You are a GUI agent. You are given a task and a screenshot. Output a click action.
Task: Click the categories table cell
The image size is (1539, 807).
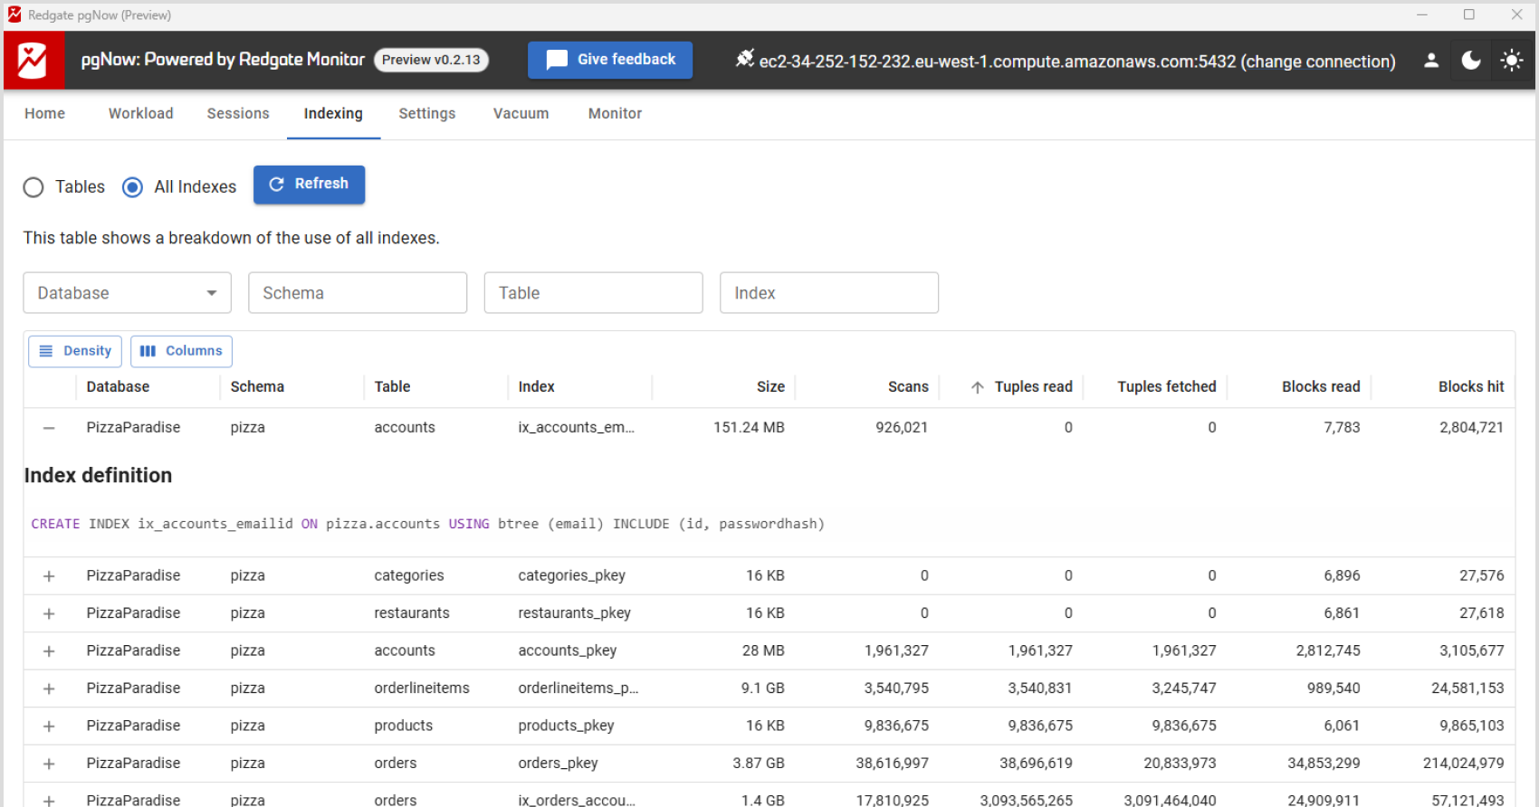click(409, 575)
